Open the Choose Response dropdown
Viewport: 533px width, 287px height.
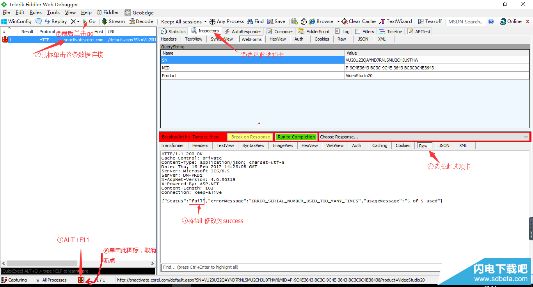point(424,137)
